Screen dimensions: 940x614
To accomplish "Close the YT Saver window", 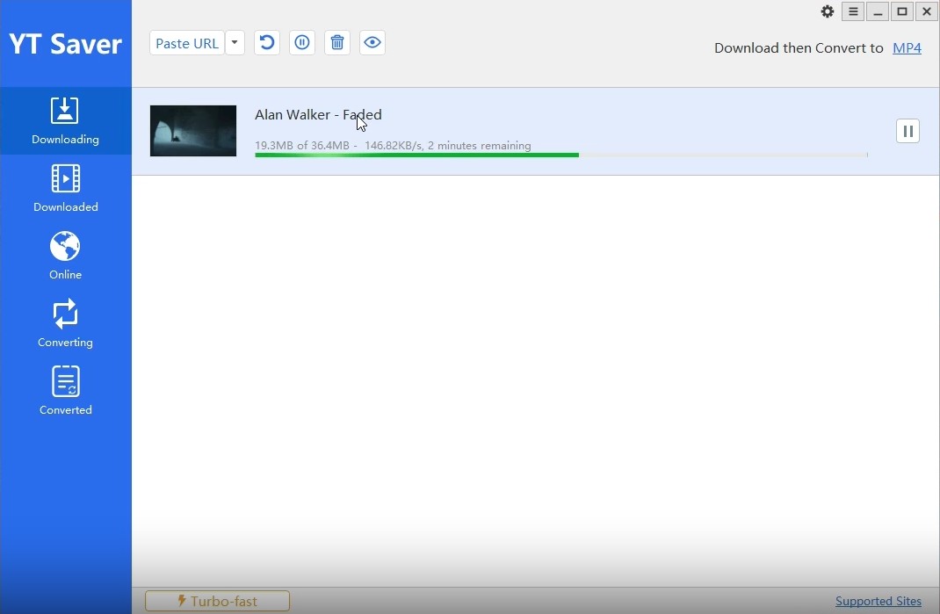I will click(x=926, y=11).
